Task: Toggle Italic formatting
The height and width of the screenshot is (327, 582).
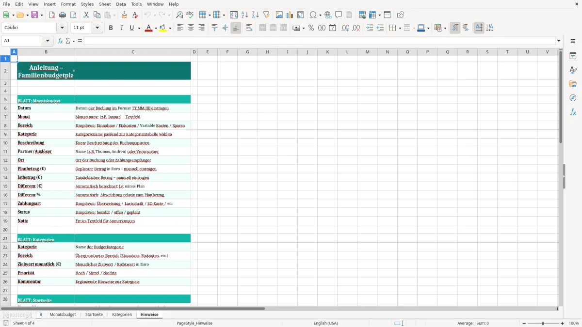Action: click(122, 28)
